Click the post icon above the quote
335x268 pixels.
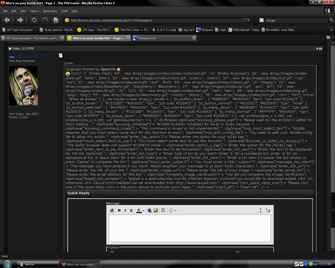61,56
